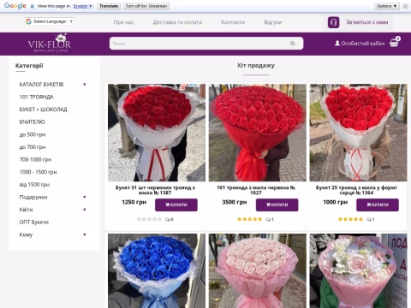Open the Відгуки menu item
411x308 pixels.
tap(273, 22)
